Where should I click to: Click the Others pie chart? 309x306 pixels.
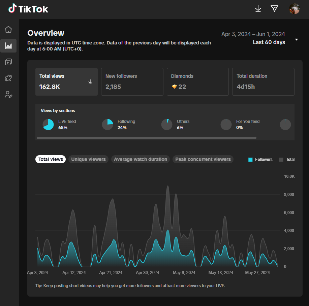167,125
